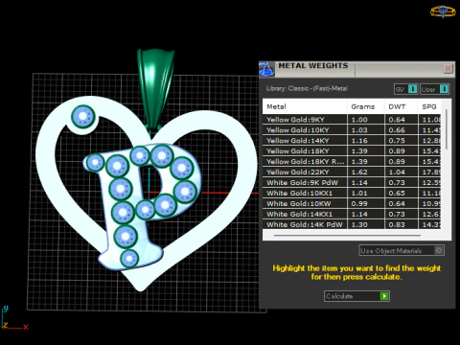460x345 pixels.
Task: Select the White Gold:9K PdW row
Action: pyautogui.click(x=352, y=183)
